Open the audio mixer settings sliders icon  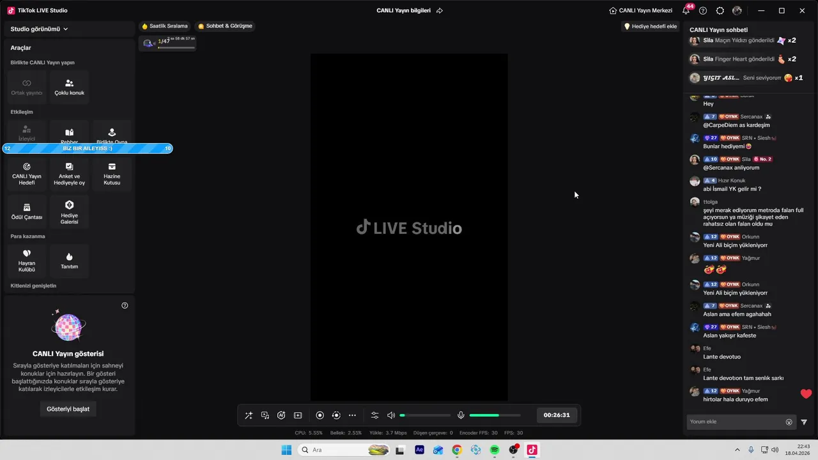pyautogui.click(x=375, y=415)
